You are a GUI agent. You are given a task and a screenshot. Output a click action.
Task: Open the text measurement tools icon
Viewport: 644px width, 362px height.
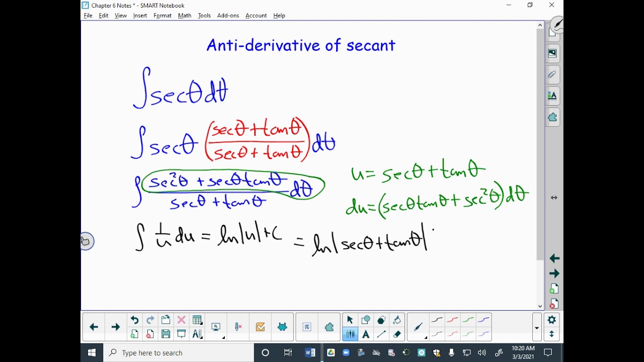[x=197, y=334]
